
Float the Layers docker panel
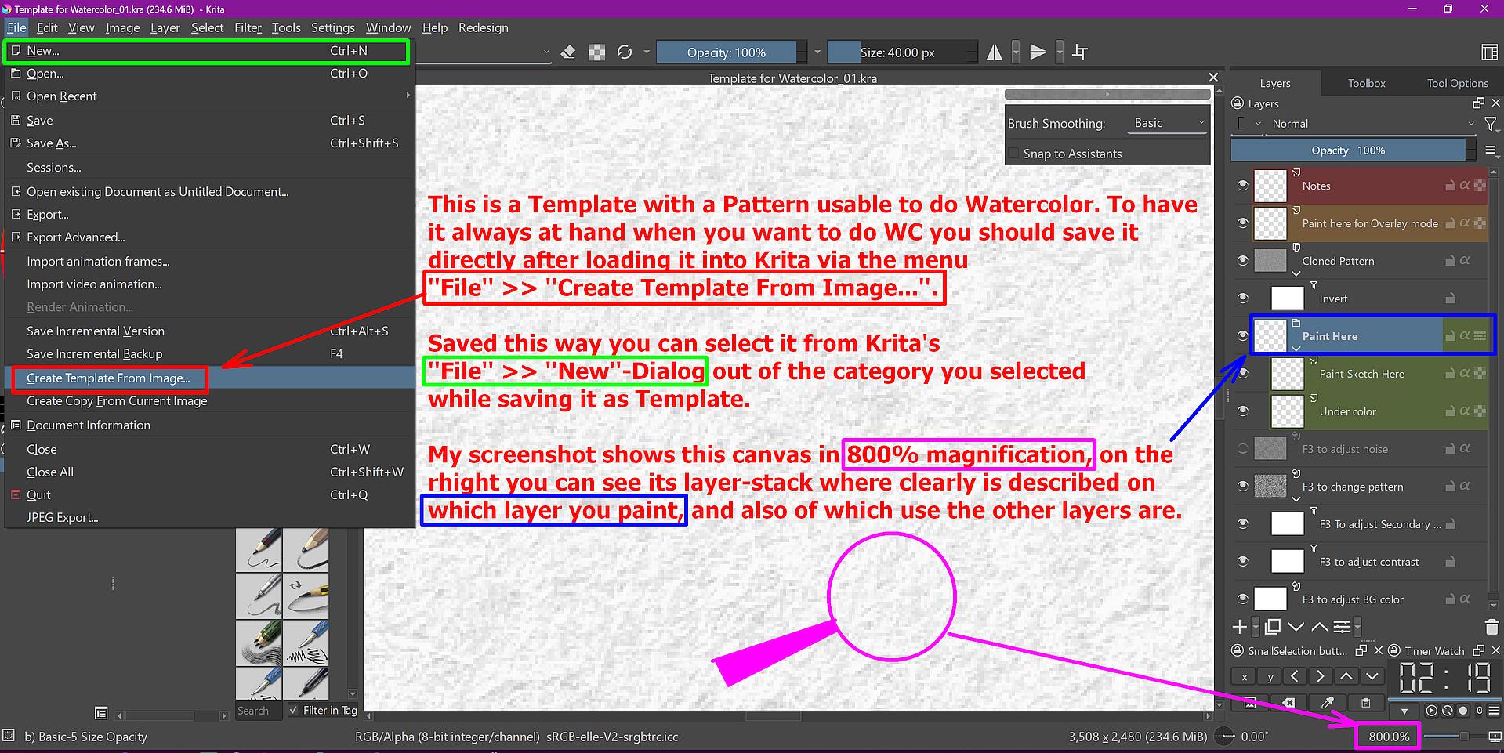pos(1479,103)
